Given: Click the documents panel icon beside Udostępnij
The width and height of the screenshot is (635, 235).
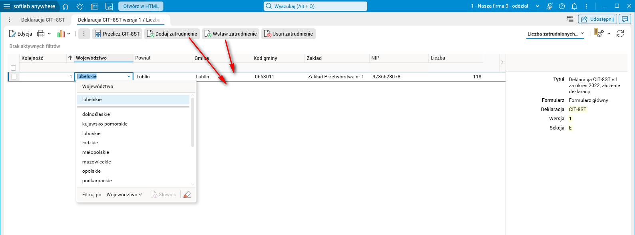Looking at the screenshot, I should tap(570, 19).
